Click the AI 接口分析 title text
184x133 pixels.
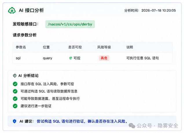point(31,10)
